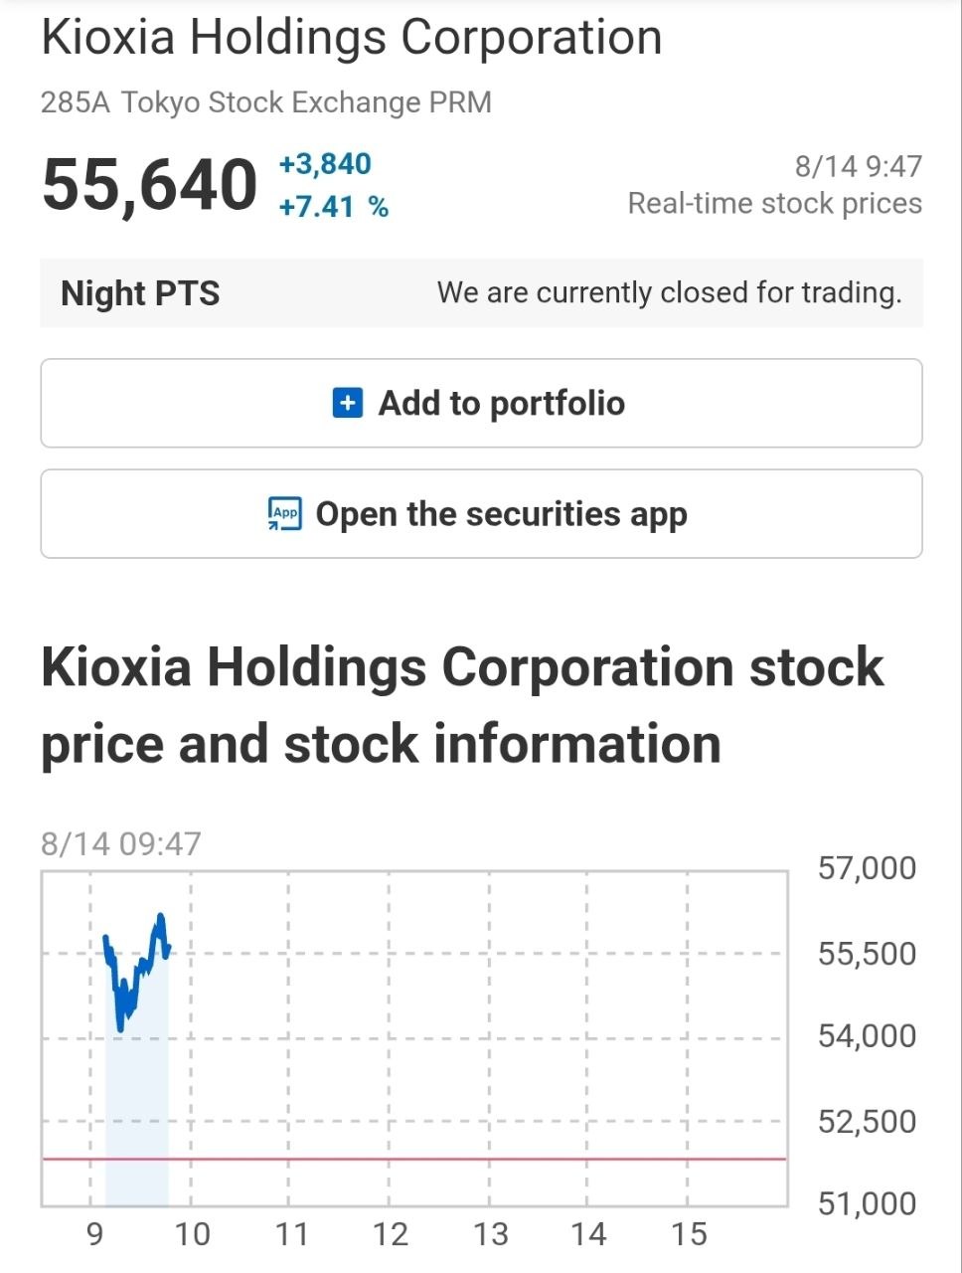Click the +7.41 % change figure
The width and height of the screenshot is (962, 1273).
[334, 207]
